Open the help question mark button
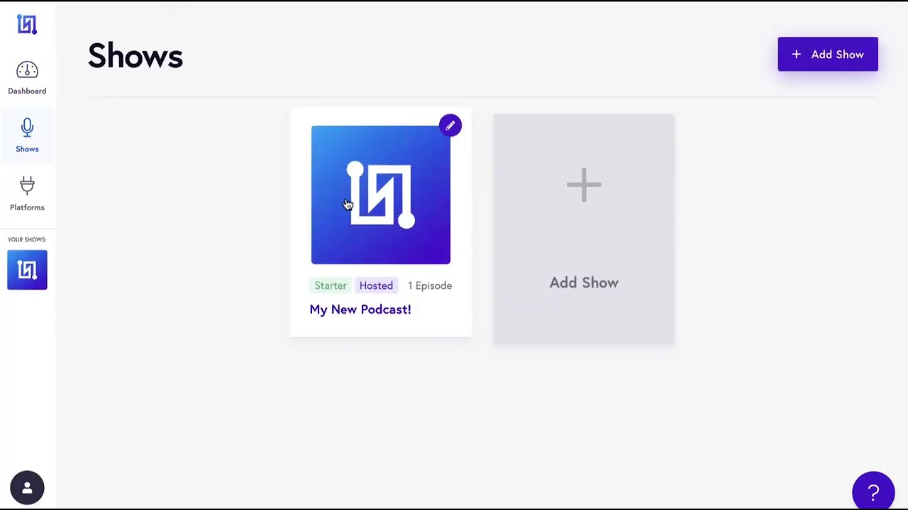The image size is (908, 510). (x=873, y=492)
